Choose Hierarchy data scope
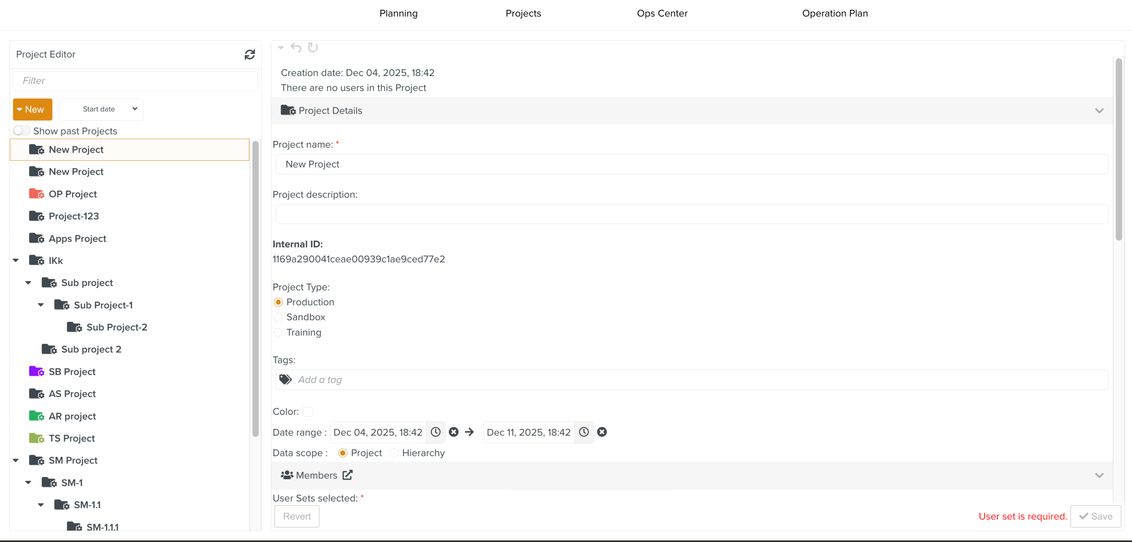The width and height of the screenshot is (1132, 542). [x=394, y=453]
